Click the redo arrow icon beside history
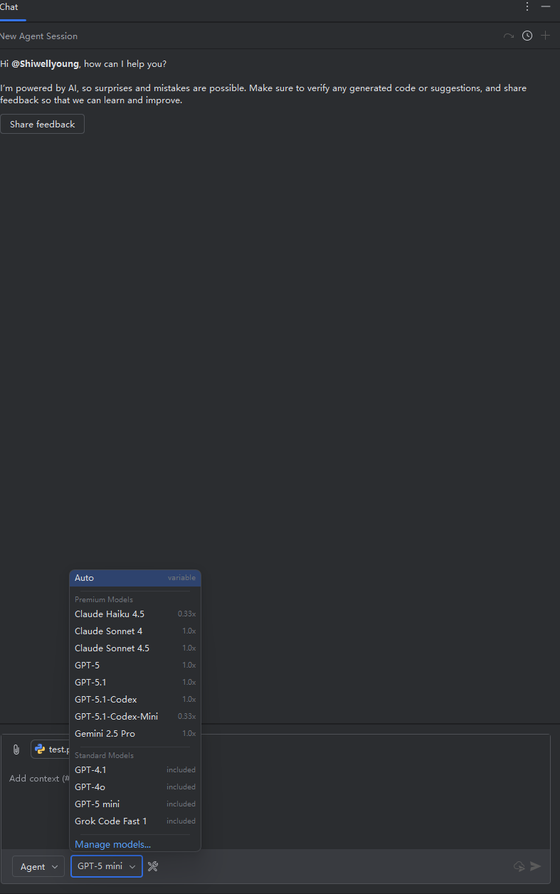560x894 pixels. pyautogui.click(x=508, y=36)
